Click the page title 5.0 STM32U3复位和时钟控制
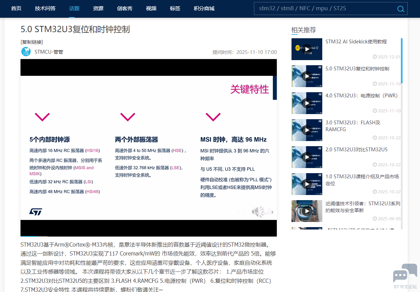The image size is (420, 292). 75,29
